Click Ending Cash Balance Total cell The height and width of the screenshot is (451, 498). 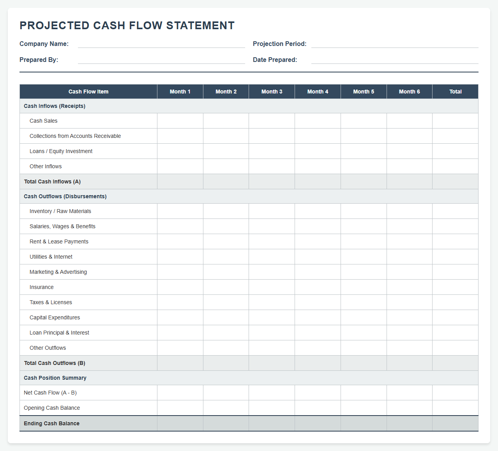(x=456, y=423)
